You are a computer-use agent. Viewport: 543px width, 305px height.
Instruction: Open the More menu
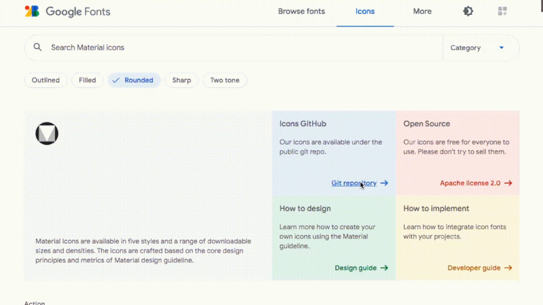(422, 12)
